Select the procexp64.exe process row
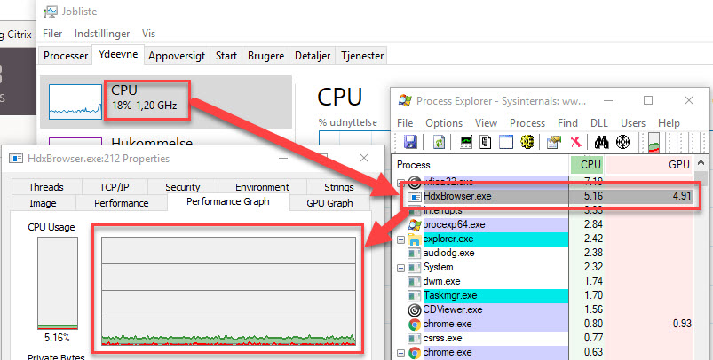 coord(543,224)
